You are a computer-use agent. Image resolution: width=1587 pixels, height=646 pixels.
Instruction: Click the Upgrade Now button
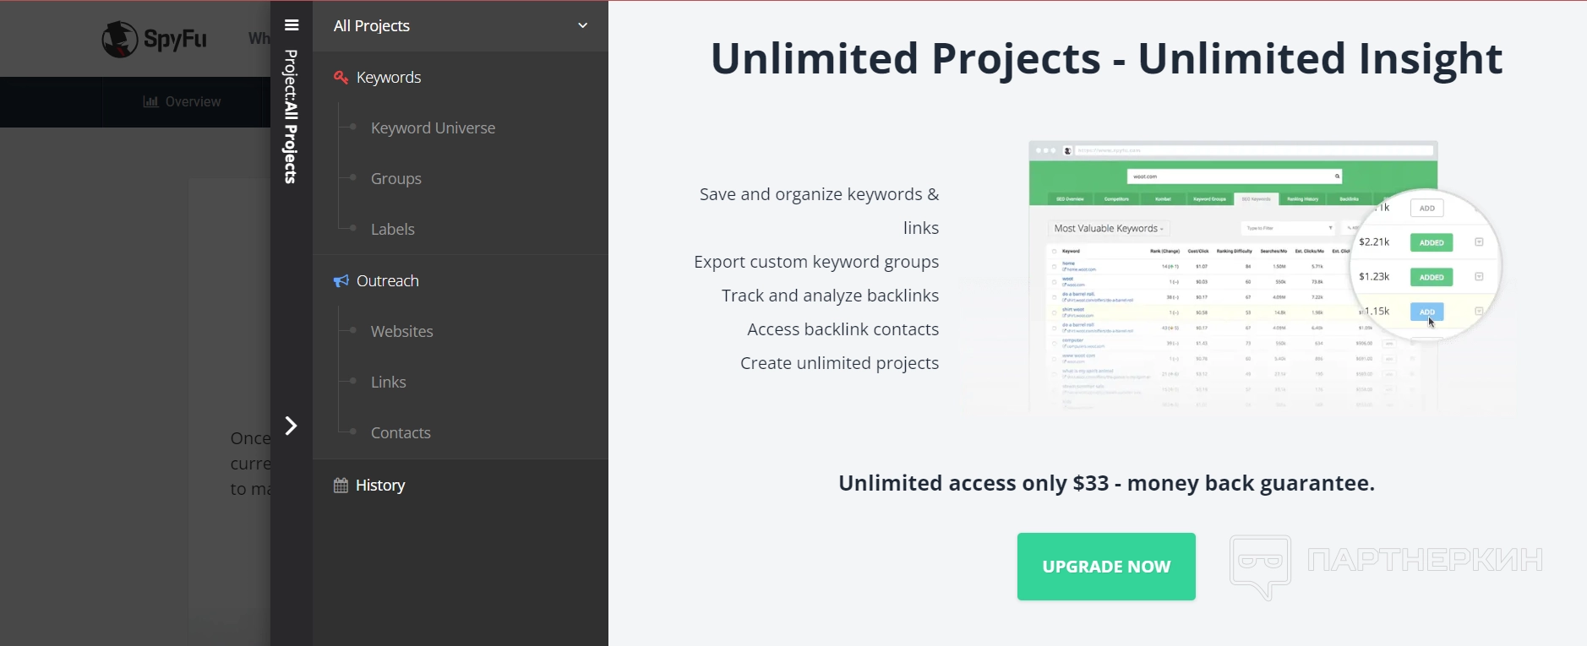pyautogui.click(x=1105, y=567)
